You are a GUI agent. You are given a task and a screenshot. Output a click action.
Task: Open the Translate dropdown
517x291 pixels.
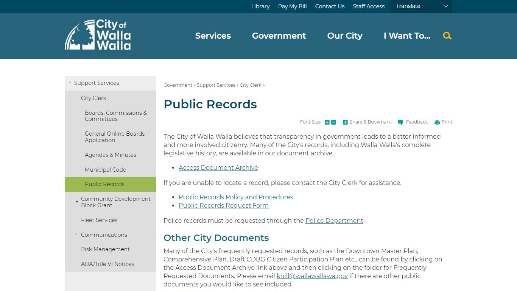click(421, 6)
